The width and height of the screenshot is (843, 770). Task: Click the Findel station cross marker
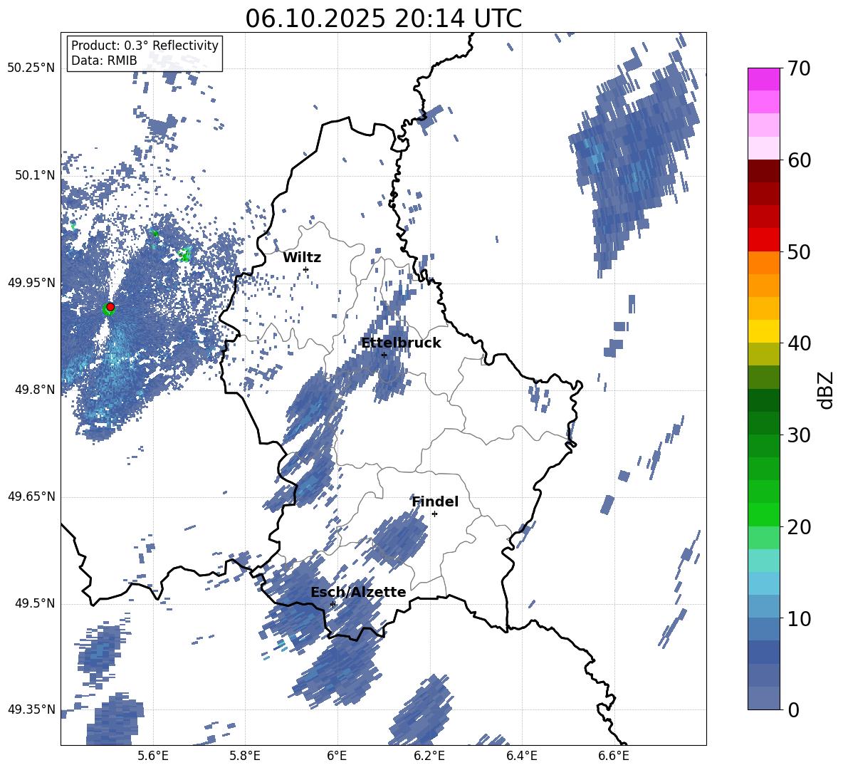(x=434, y=514)
